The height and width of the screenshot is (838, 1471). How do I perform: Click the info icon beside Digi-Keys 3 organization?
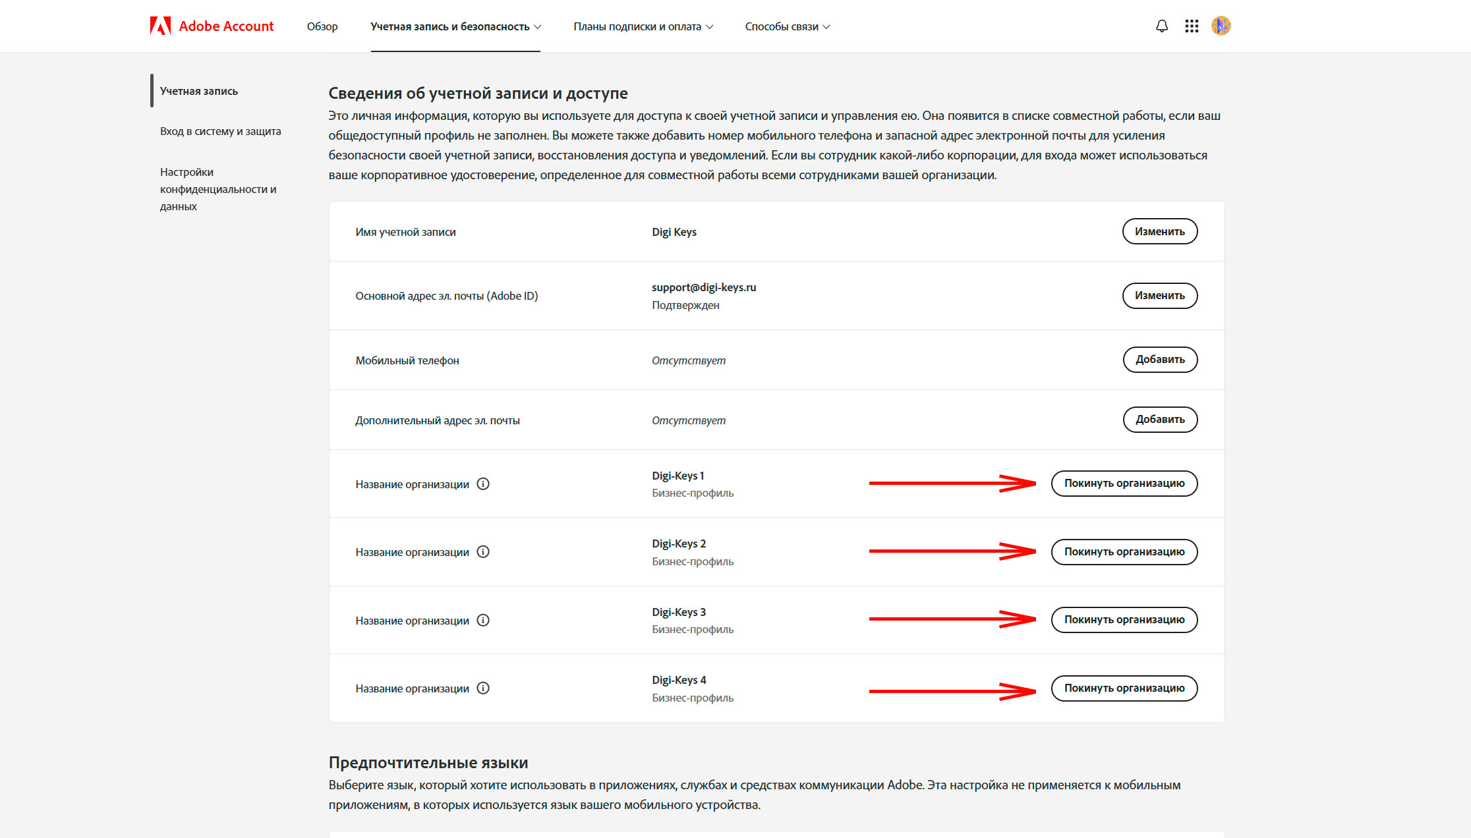pyautogui.click(x=484, y=620)
